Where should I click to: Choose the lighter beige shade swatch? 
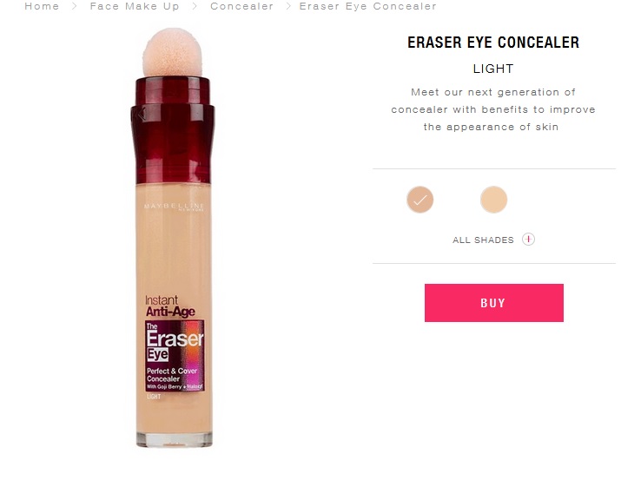point(493,200)
